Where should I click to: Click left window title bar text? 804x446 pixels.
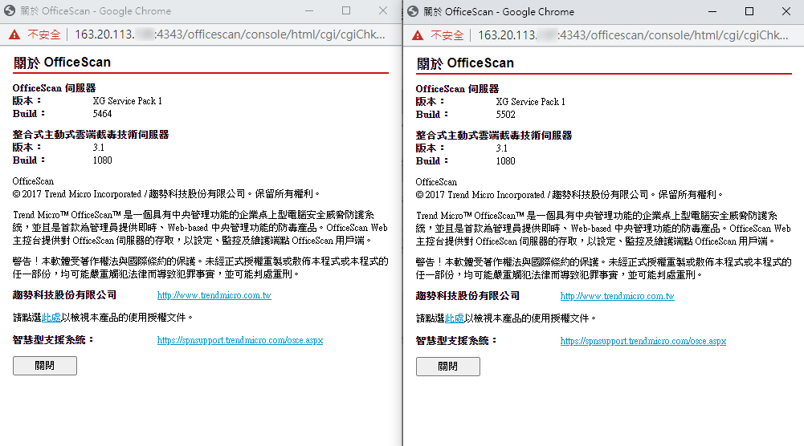click(x=96, y=10)
